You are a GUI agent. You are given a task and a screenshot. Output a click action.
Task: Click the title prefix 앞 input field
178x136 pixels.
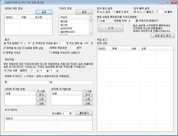coord(28,82)
